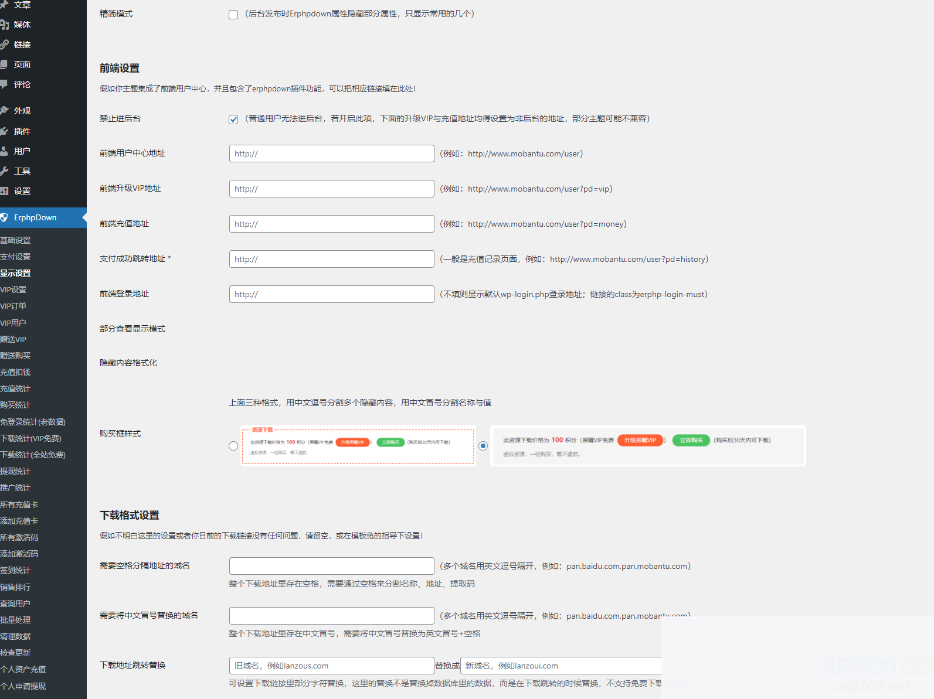Click the 外观 appearance brush icon
934x699 pixels.
point(5,111)
